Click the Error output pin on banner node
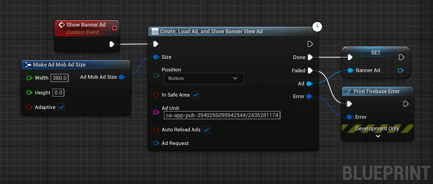This screenshot has height=184, width=433. tap(309, 97)
